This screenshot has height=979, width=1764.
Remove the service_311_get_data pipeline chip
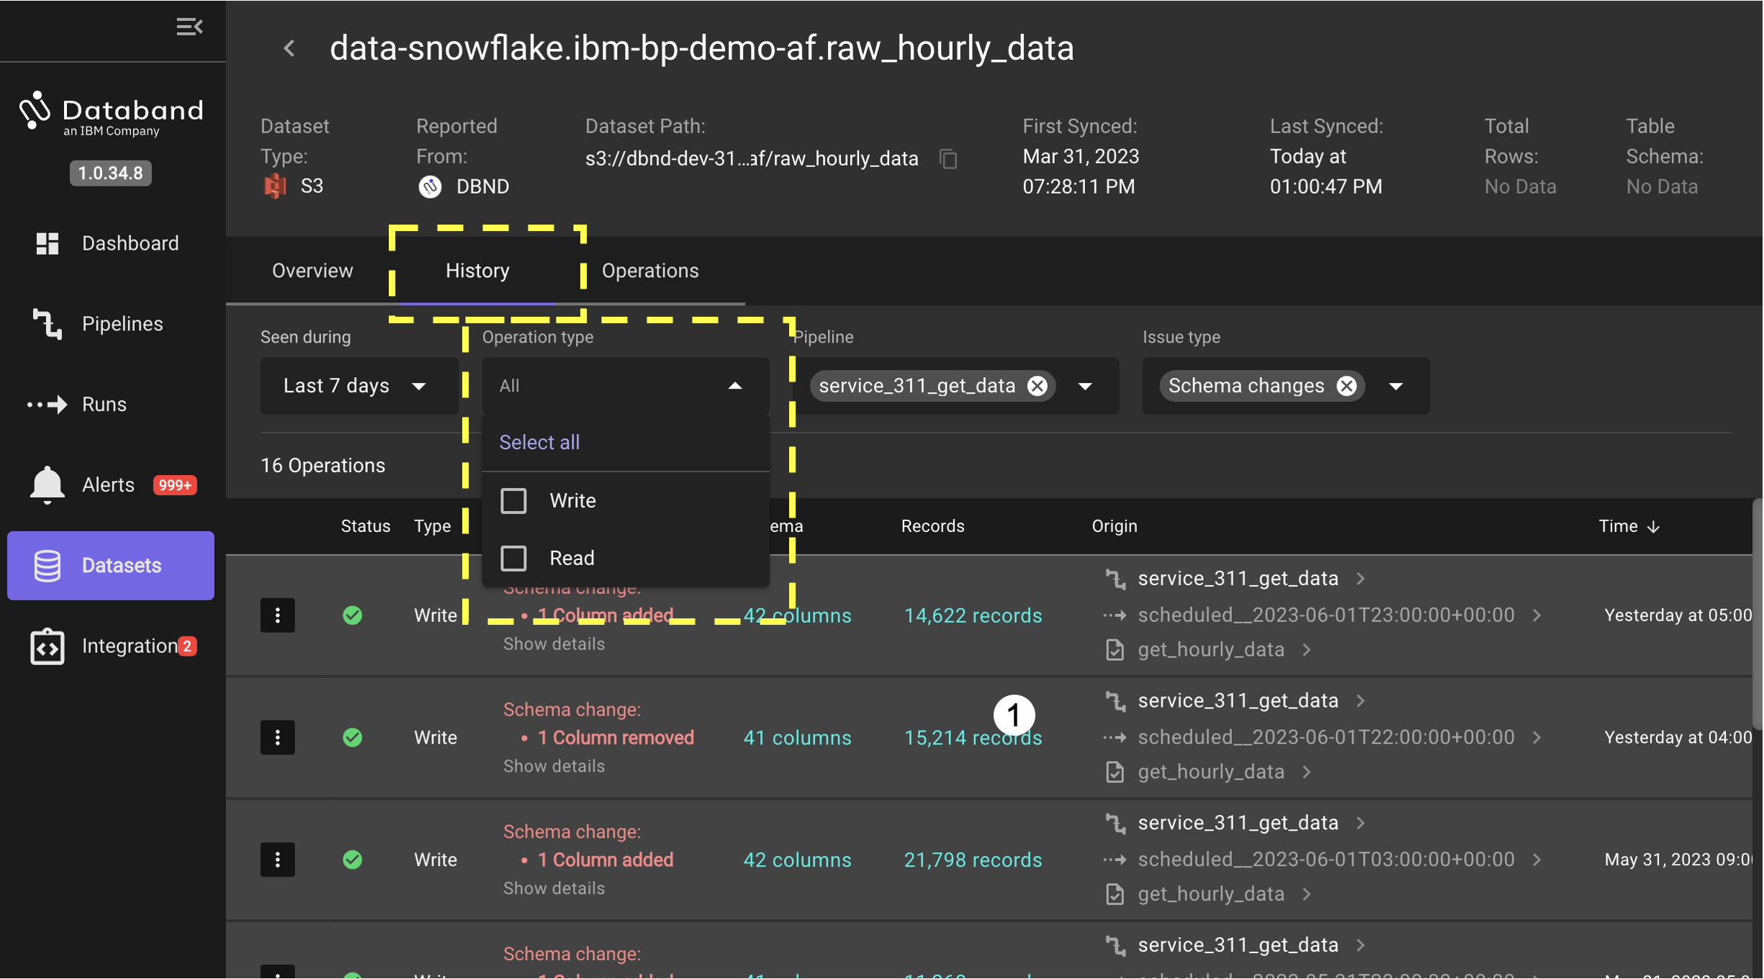1037,386
